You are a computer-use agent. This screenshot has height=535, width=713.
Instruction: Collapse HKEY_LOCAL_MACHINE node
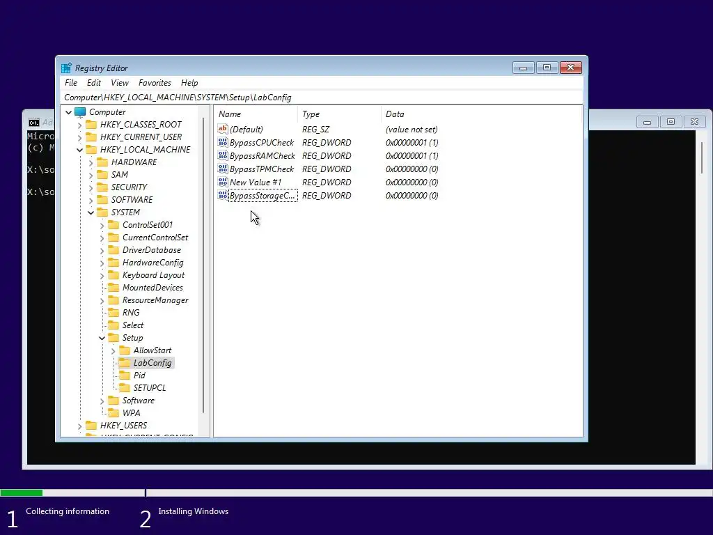click(x=79, y=150)
